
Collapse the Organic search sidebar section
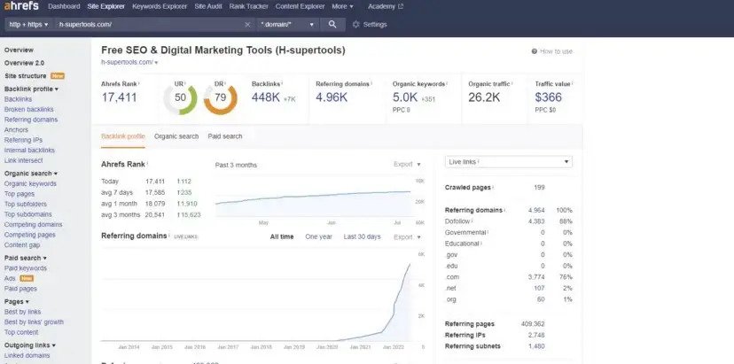31,174
